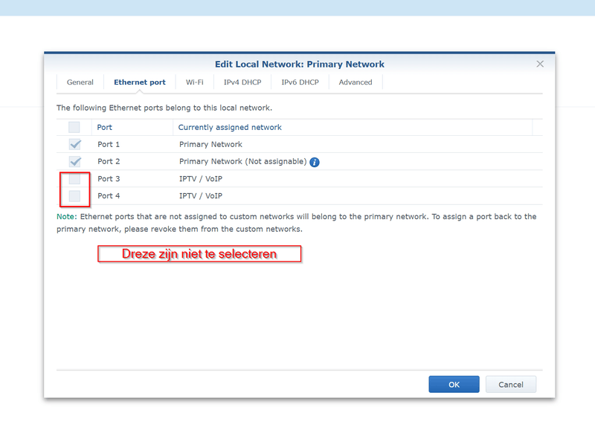The height and width of the screenshot is (433, 595).
Task: Select the Ethernet port tab
Action: tap(140, 82)
